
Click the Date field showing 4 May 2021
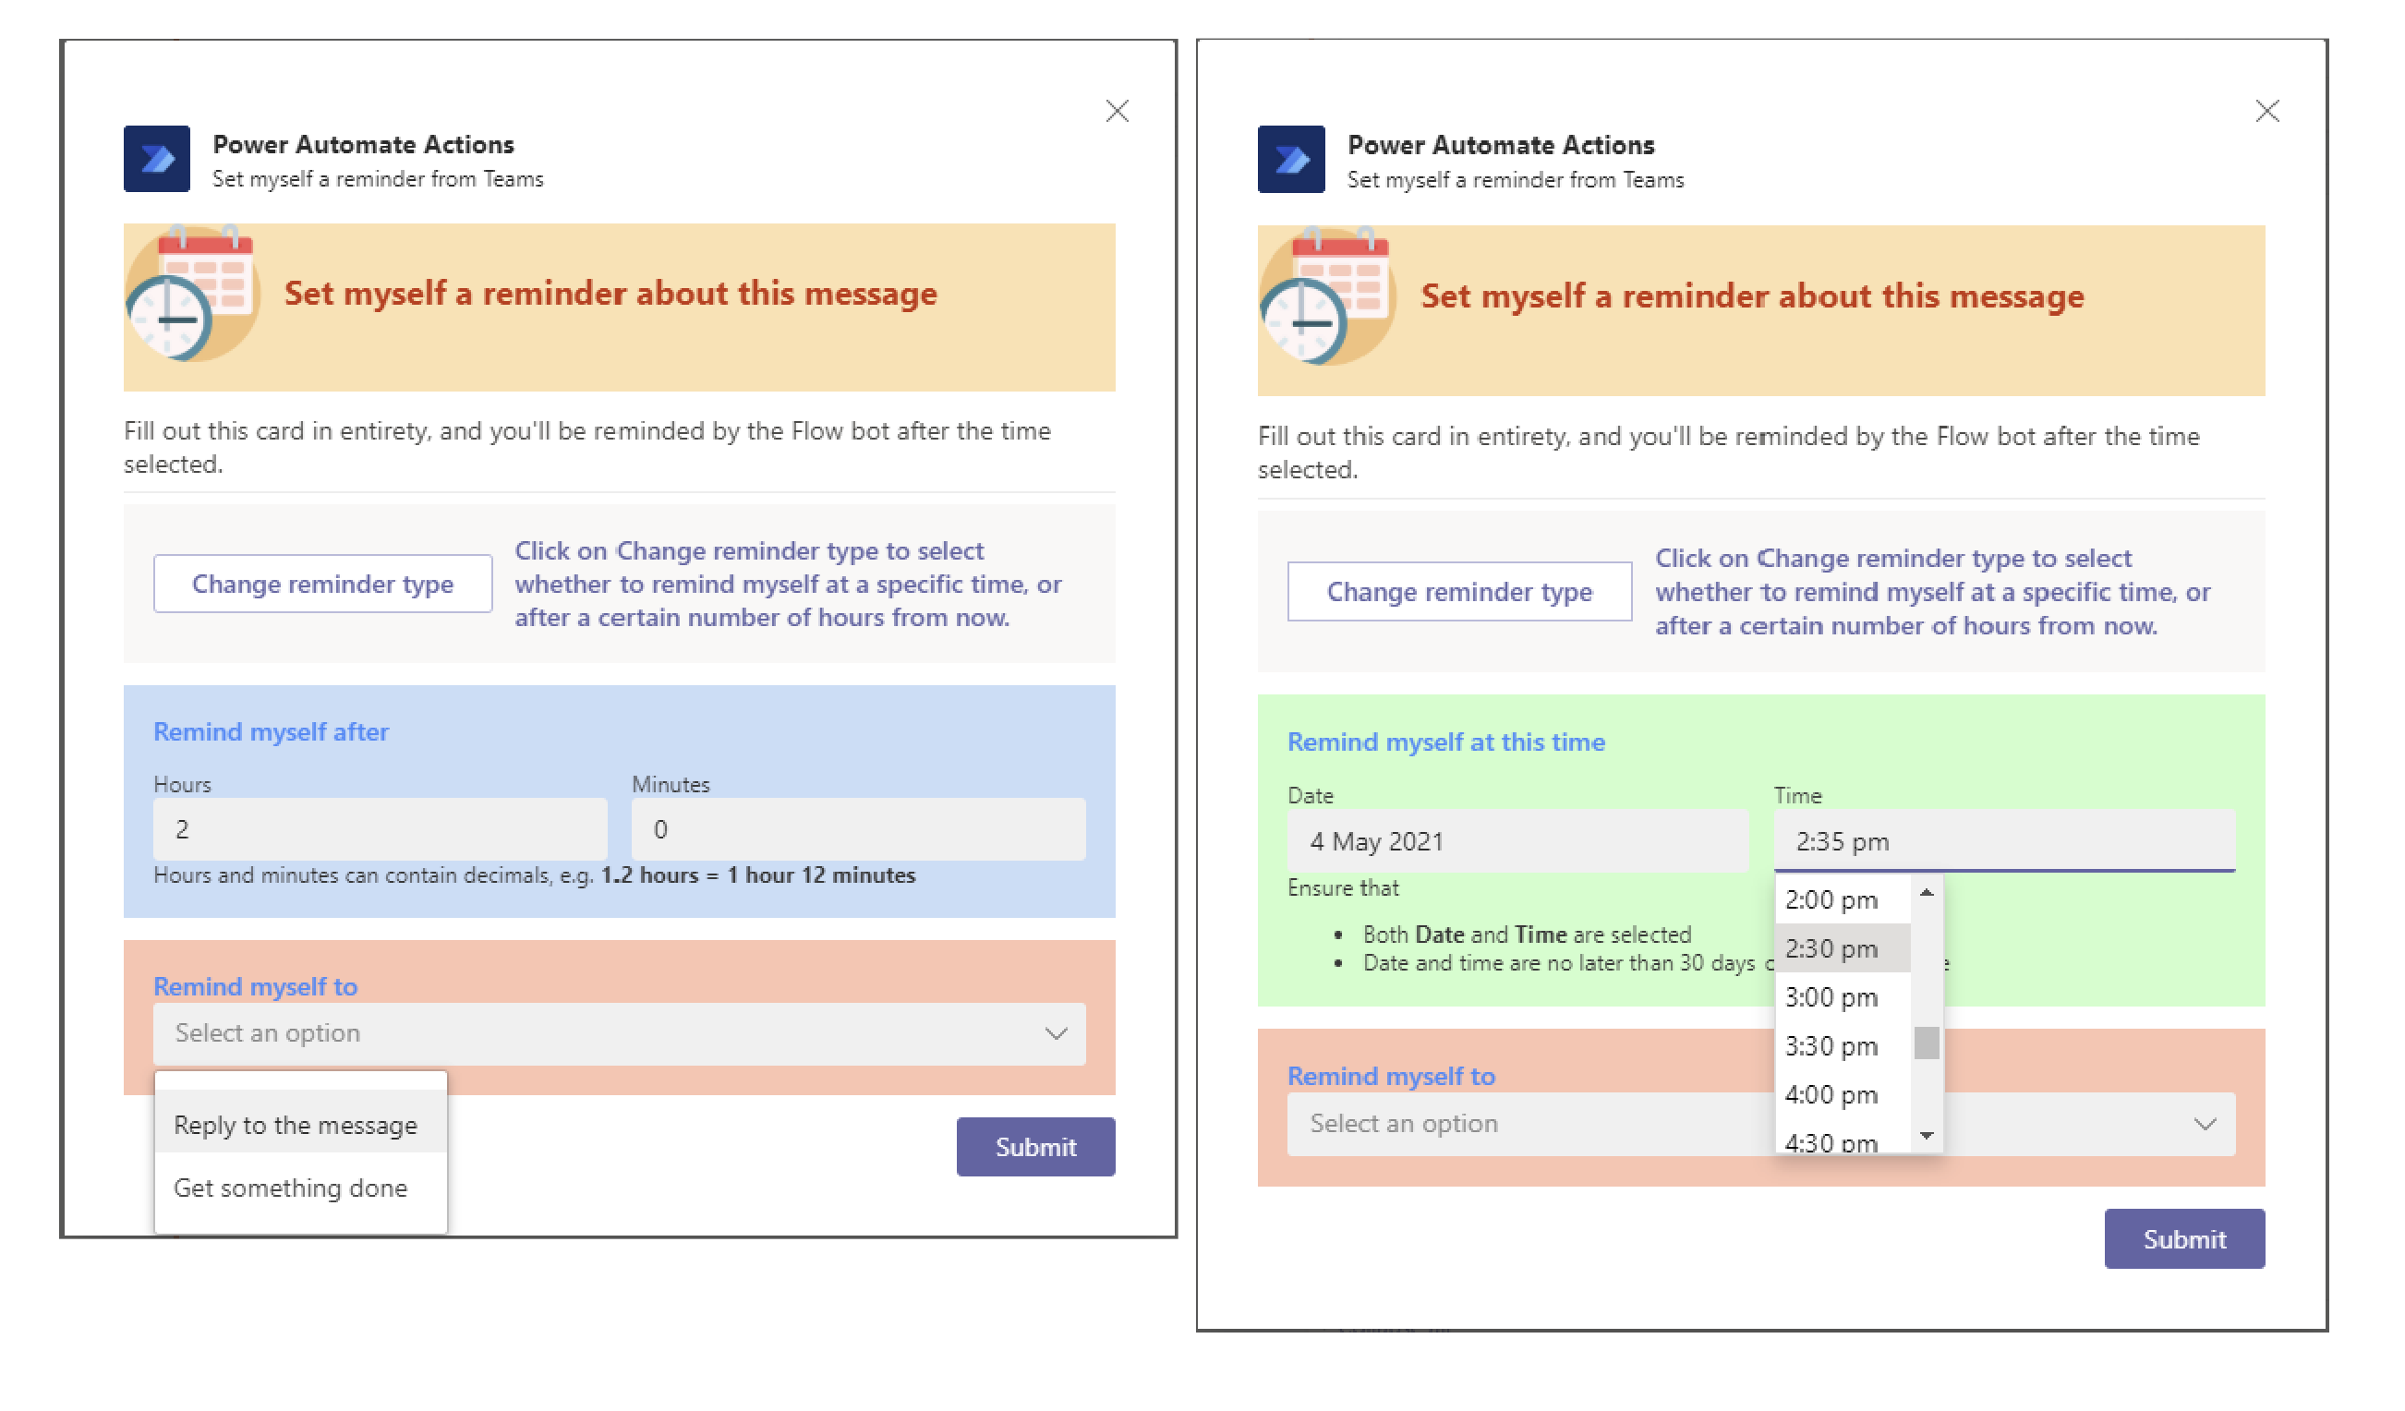1517,841
